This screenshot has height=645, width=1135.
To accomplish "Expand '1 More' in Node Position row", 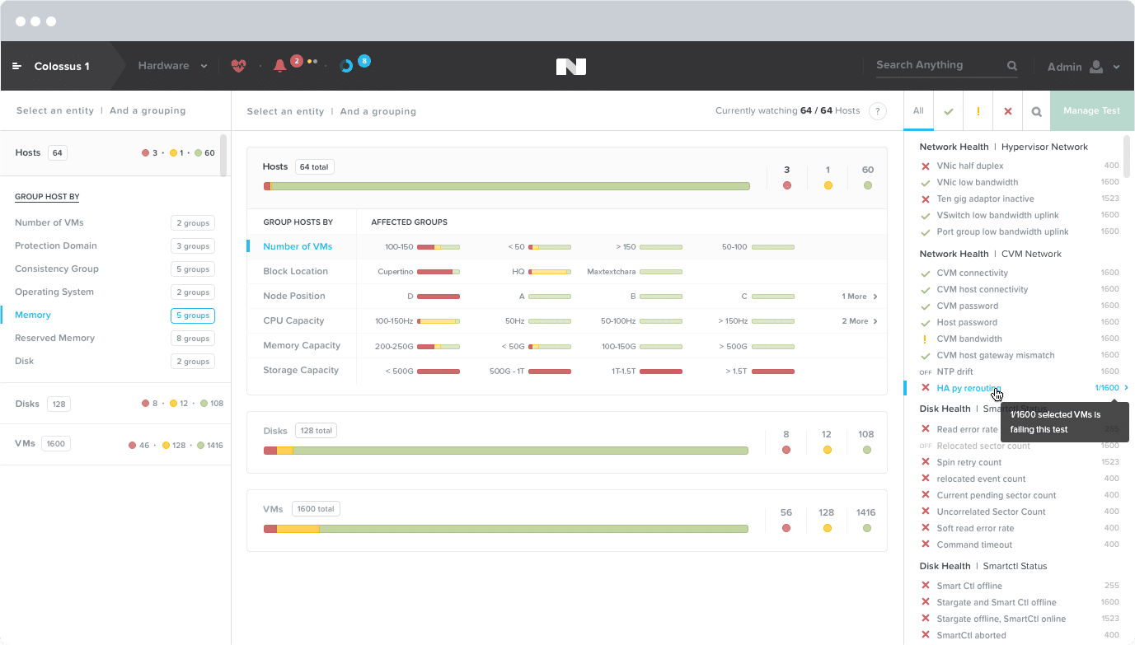I will (859, 297).
